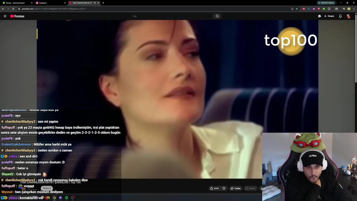This screenshot has width=357, height=201.
Task: Dislike the video with thumbs down
Action: click(224, 188)
